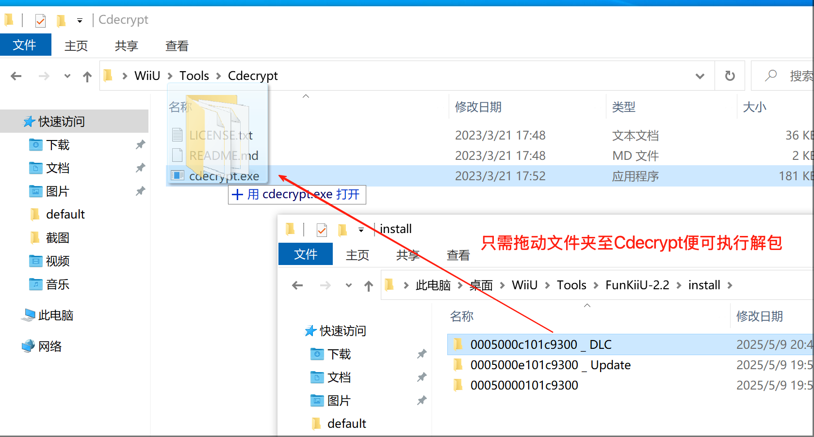Open quick access toolbar dropdown in install window

(361, 230)
